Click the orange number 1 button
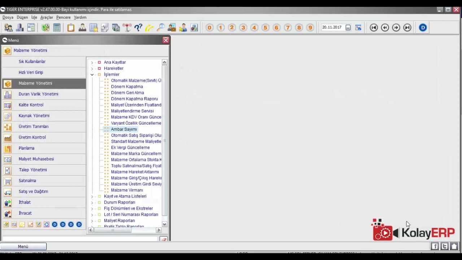 (x=221, y=27)
